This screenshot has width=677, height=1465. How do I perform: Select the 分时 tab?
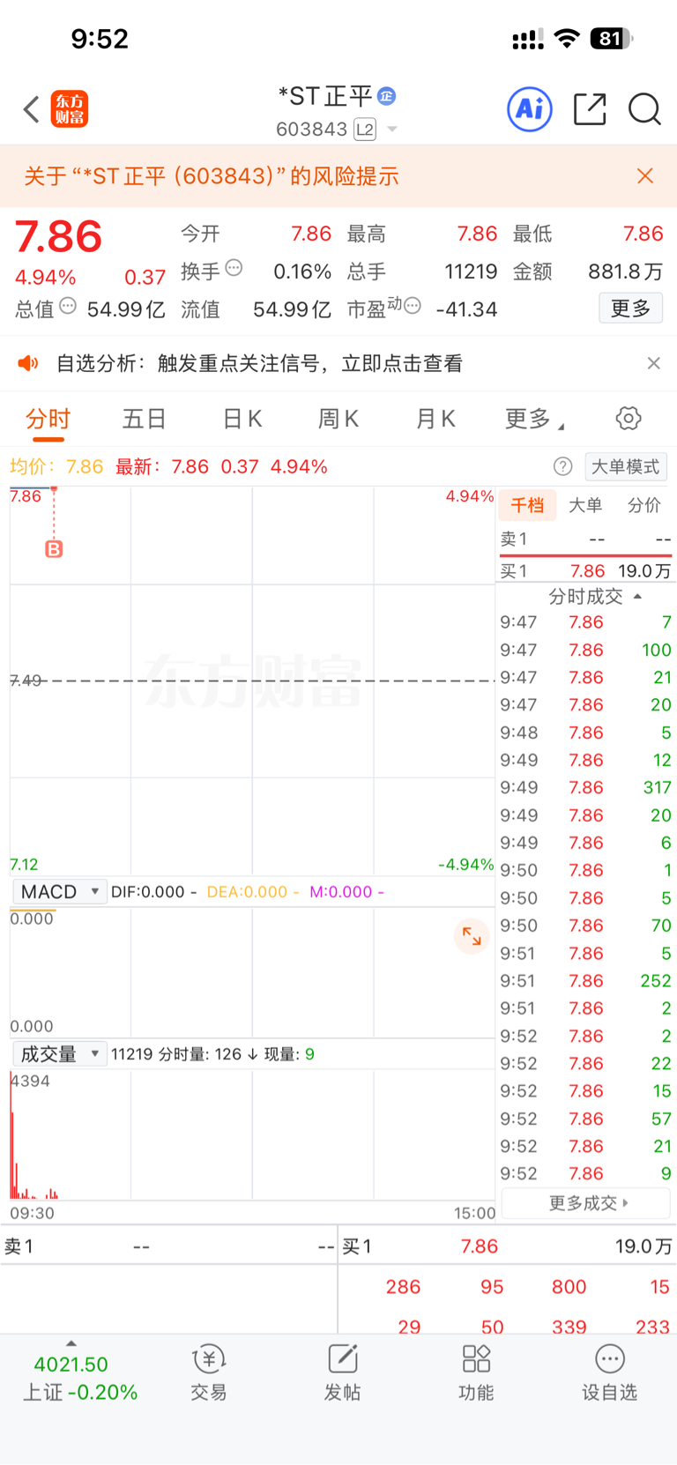[48, 419]
